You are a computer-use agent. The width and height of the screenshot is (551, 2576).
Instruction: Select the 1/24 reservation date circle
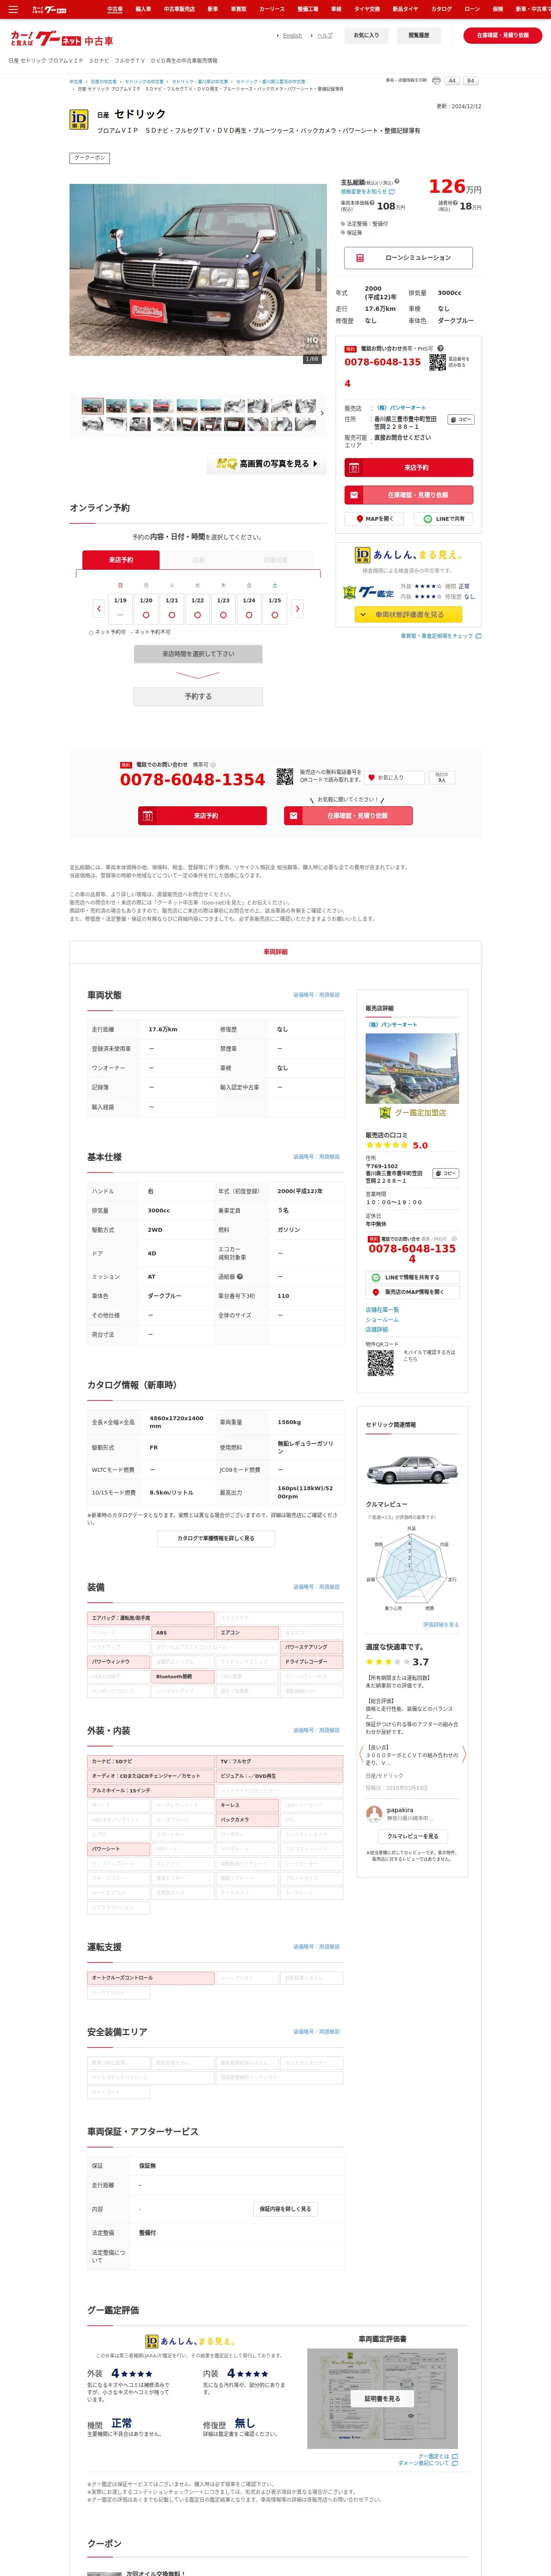point(249,614)
